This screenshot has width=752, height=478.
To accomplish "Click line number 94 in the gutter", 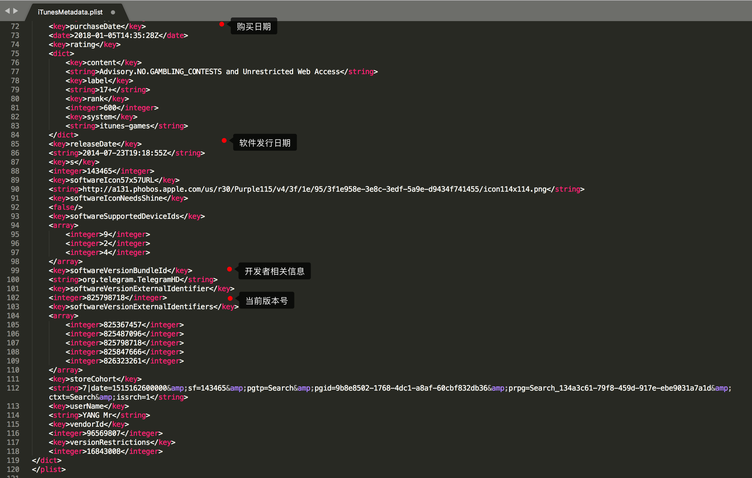I will click(15, 225).
